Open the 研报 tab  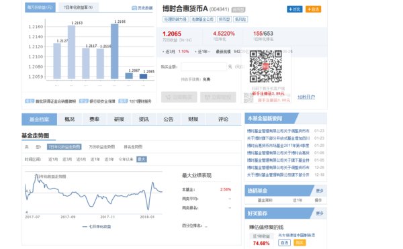click(119, 119)
